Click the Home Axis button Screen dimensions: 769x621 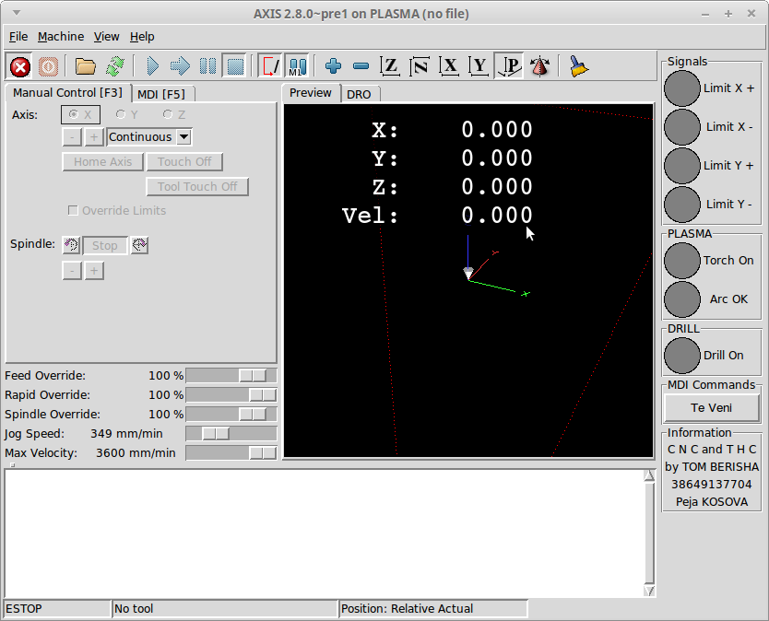click(103, 162)
